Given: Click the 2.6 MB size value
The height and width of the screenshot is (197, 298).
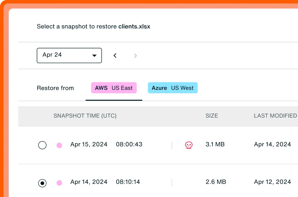Looking at the screenshot, I should (x=216, y=182).
